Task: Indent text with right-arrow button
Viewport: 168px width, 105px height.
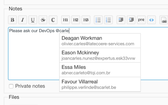Action: tap(121, 20)
